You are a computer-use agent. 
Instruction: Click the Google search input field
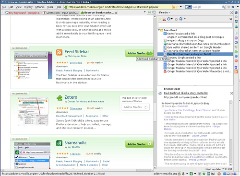click(x=207, y=7)
